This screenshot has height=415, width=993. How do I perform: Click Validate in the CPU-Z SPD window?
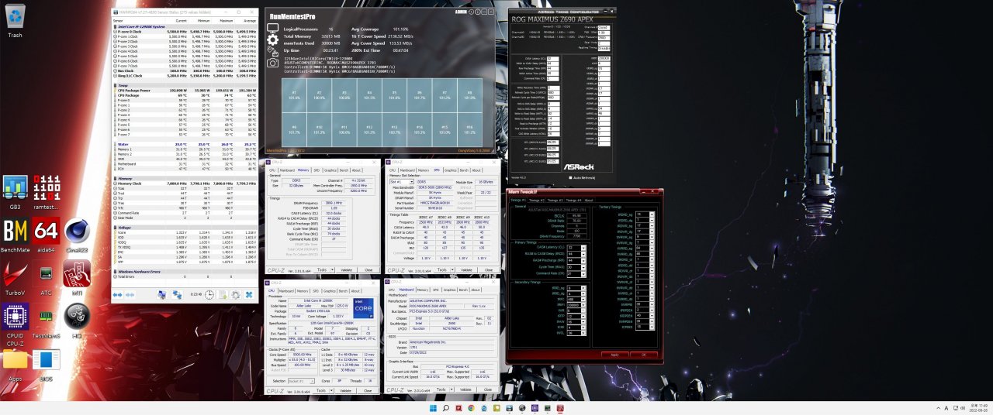point(466,269)
